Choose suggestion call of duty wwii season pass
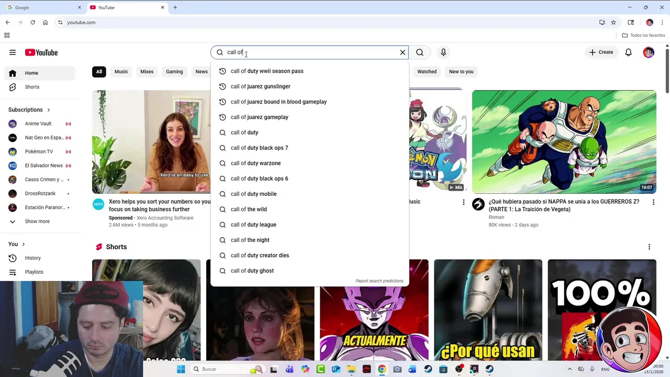This screenshot has height=377, width=670. 309,71
